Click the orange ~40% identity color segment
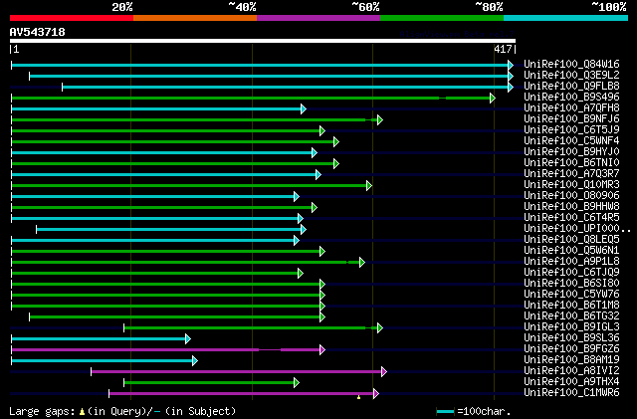The height and width of the screenshot is (419, 637). (195, 18)
